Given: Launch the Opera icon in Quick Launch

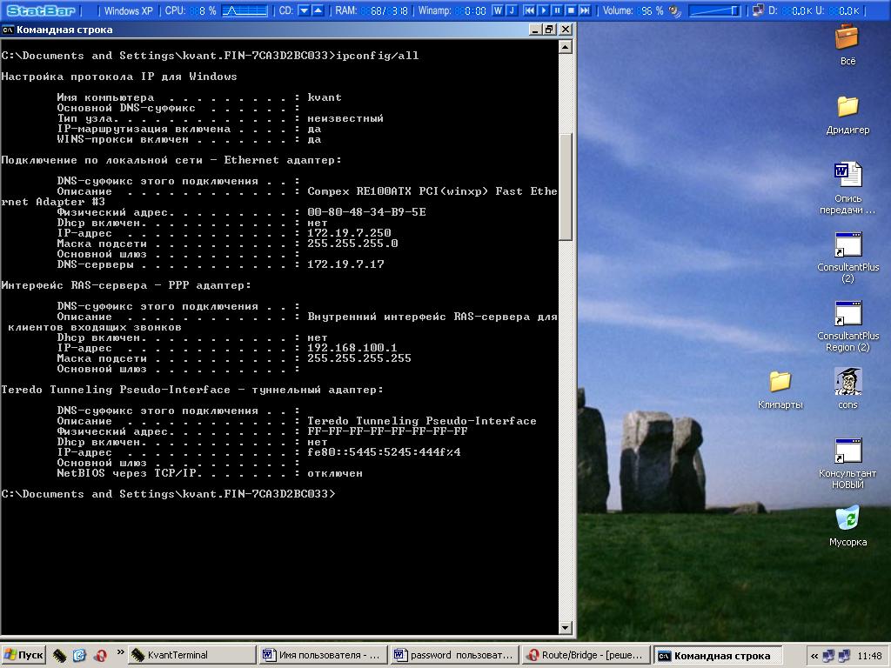Looking at the screenshot, I should pyautogui.click(x=101, y=656).
